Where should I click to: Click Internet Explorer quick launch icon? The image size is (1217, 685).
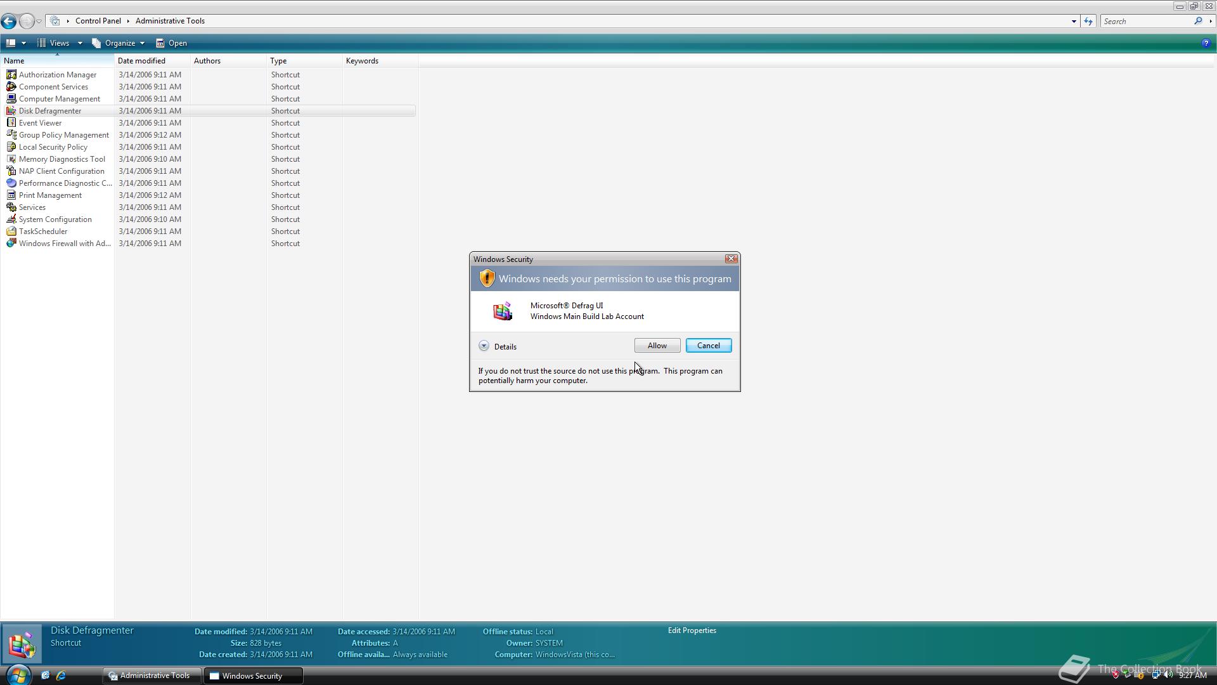(61, 675)
